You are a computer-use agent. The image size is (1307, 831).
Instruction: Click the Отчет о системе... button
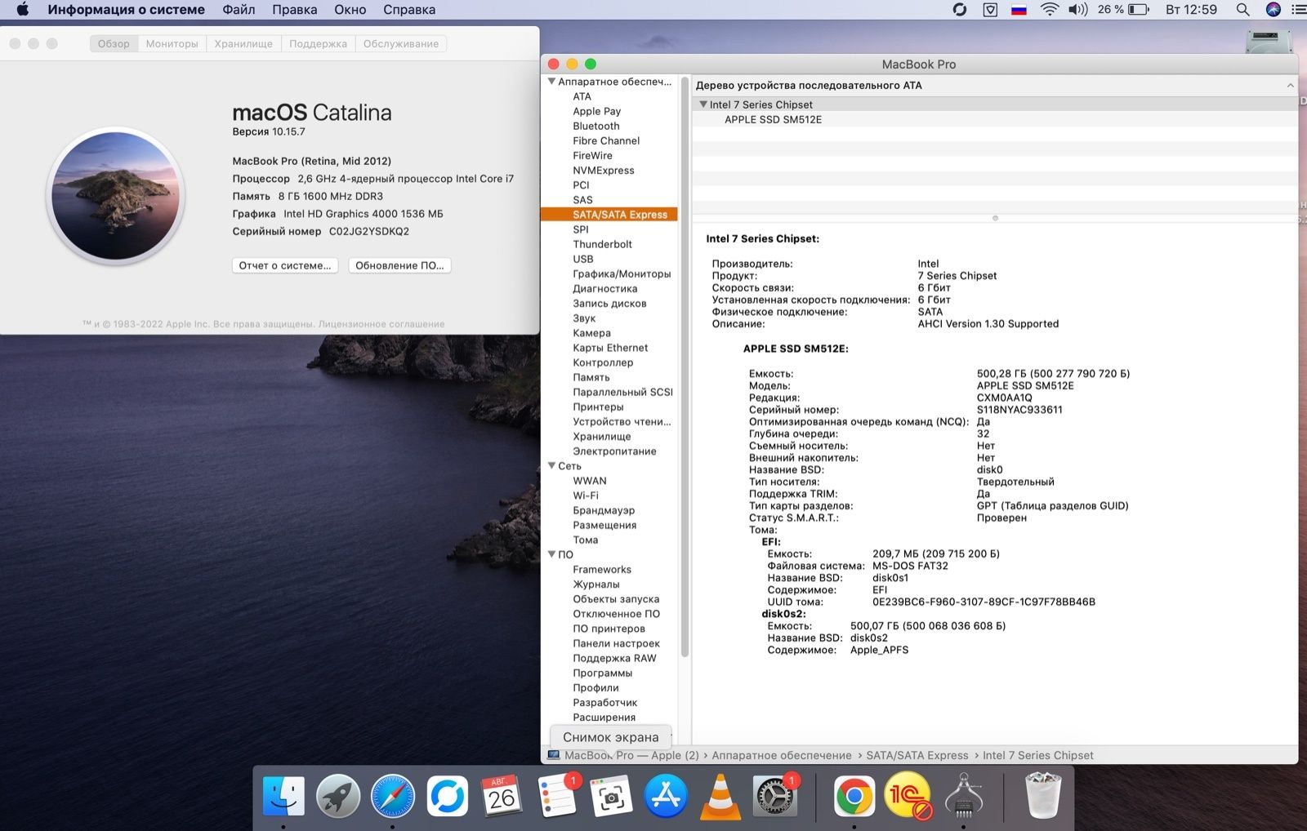click(x=285, y=265)
